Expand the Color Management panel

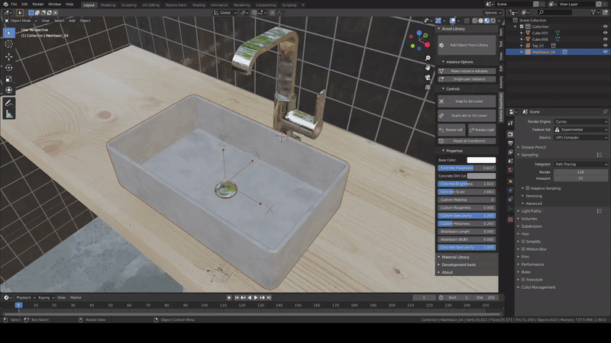pos(538,287)
